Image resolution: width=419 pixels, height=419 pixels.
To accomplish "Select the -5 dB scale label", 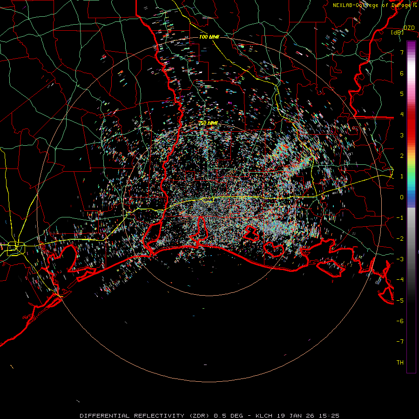I will point(400,301).
